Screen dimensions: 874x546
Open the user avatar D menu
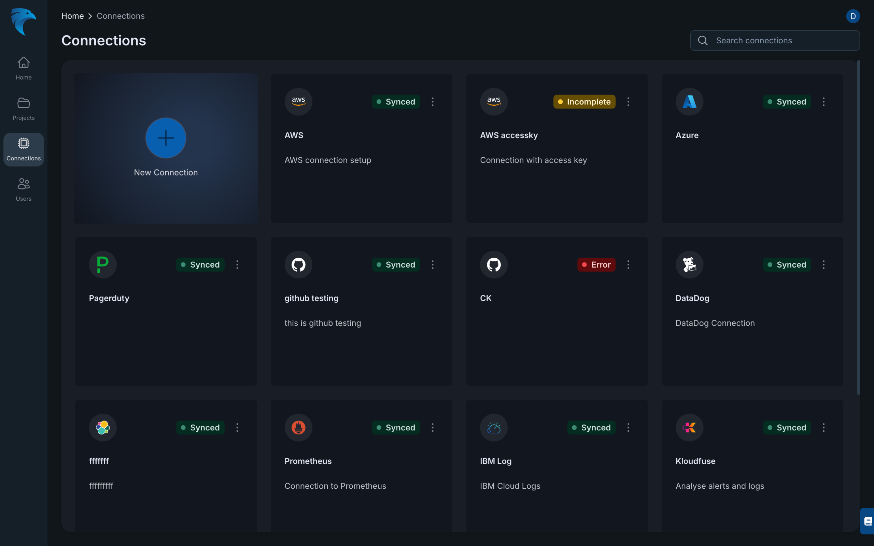click(x=853, y=16)
